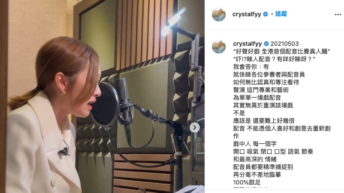This screenshot has height=193, width=344.
Task: Click the caption line 我會答你:有
Action: (x=251, y=67)
